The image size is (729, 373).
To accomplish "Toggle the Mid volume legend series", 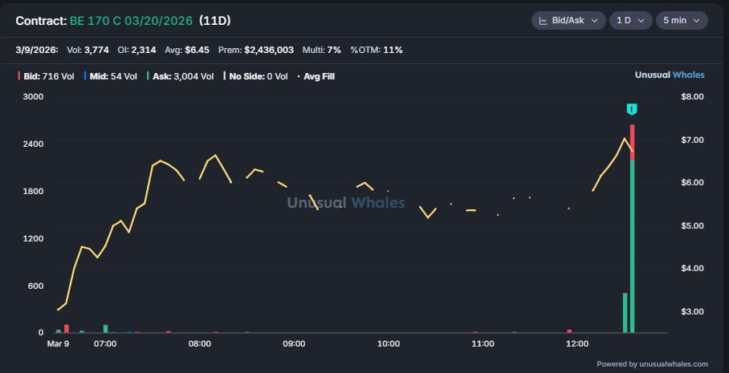I will (x=111, y=76).
